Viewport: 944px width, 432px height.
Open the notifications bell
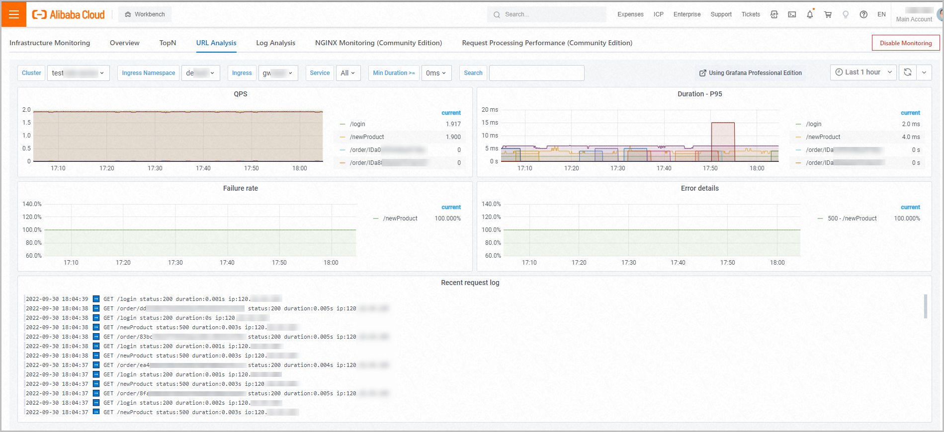click(x=810, y=14)
